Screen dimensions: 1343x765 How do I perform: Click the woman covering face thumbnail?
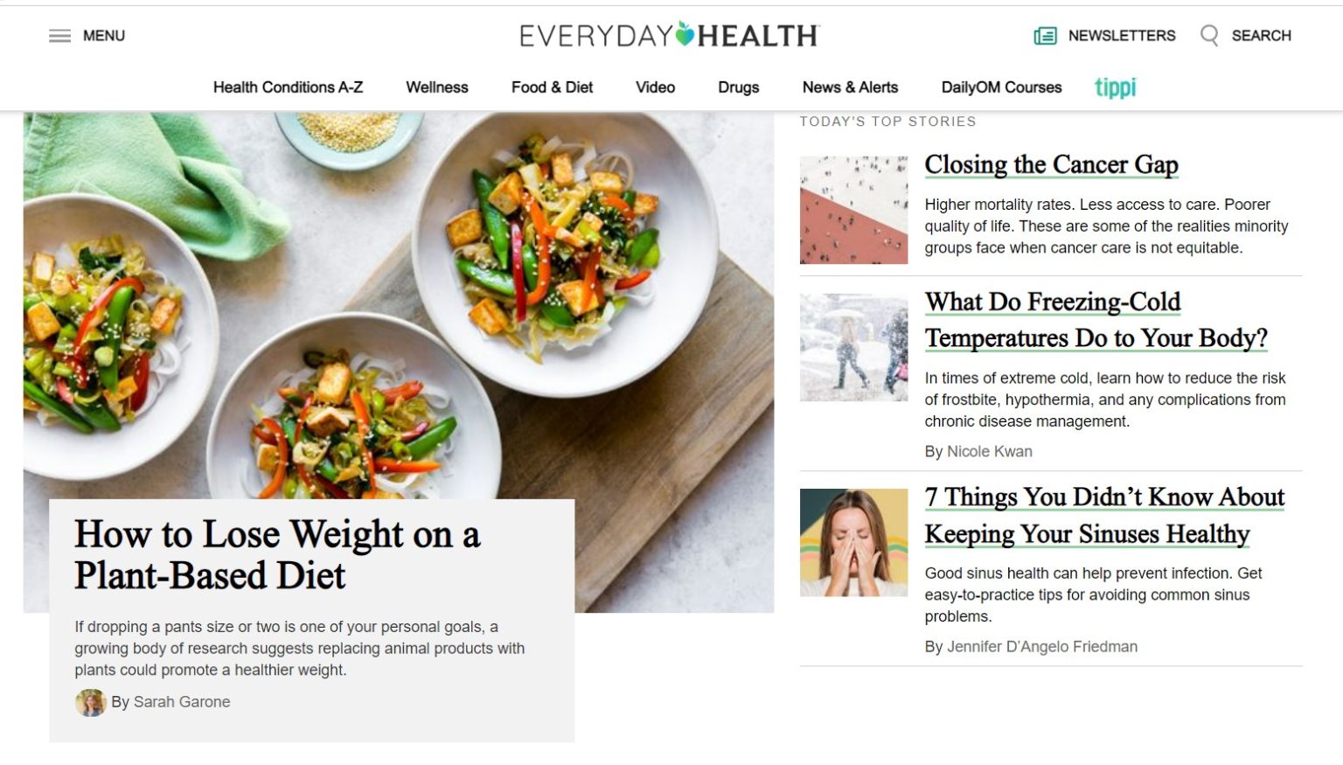pos(853,543)
